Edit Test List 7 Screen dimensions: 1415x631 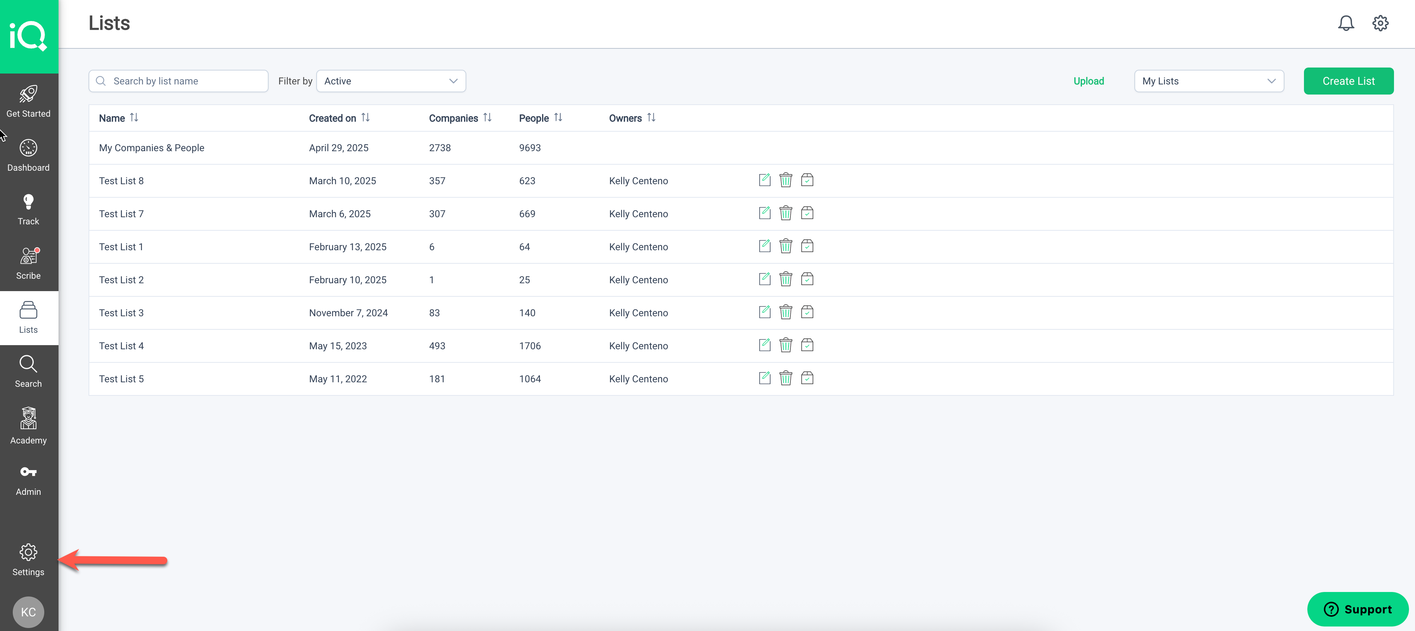coord(765,213)
